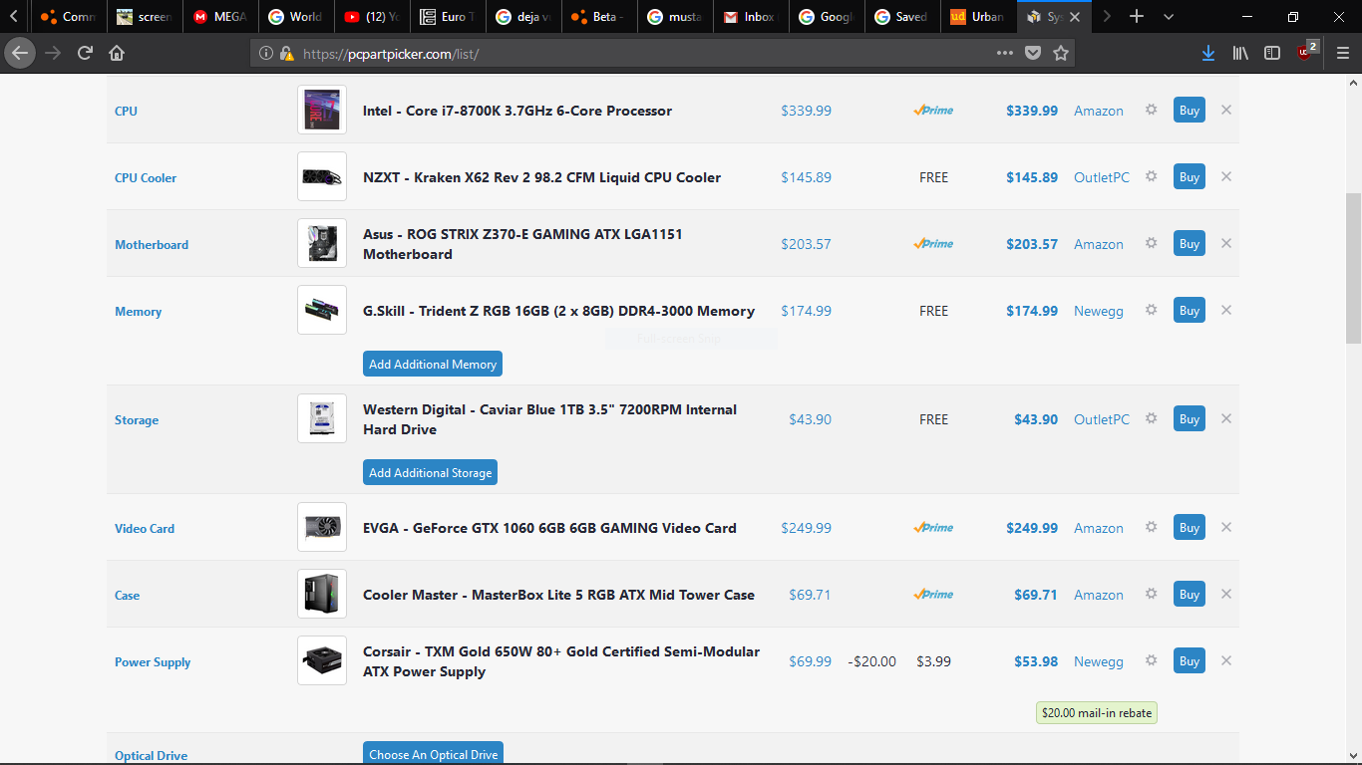
Task: Click the CPU processor thumbnail image
Action: (322, 110)
